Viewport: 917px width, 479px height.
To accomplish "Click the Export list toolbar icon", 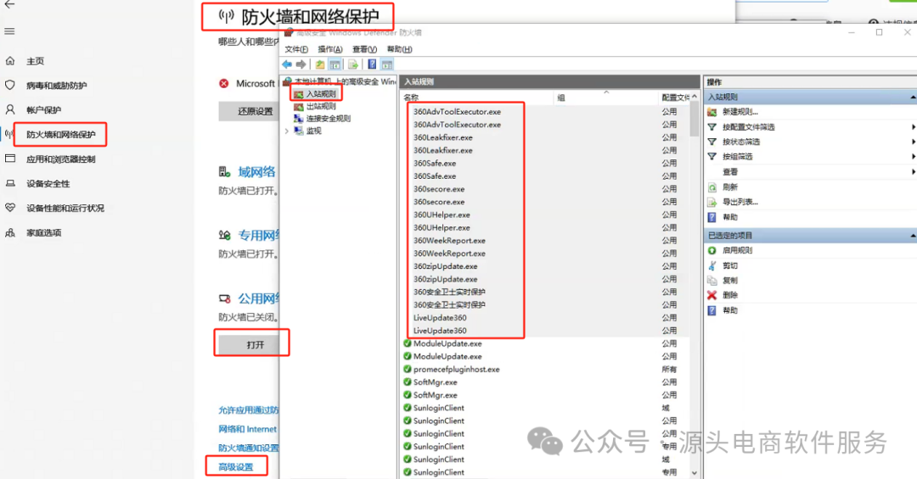I will pyautogui.click(x=352, y=64).
